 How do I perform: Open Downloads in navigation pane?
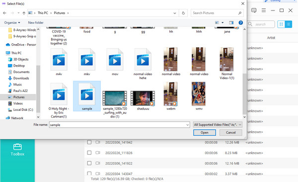click(19, 78)
